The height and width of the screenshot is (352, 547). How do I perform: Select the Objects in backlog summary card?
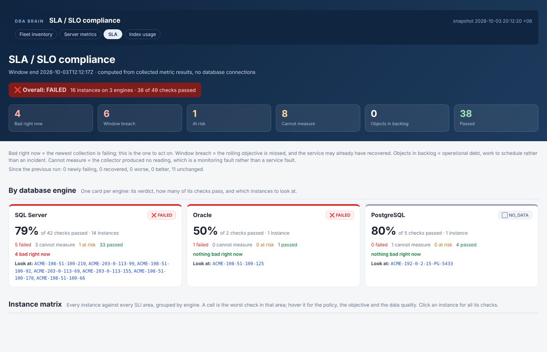(x=407, y=118)
